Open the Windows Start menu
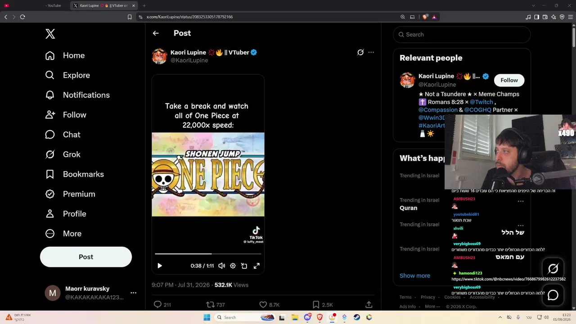 (207, 317)
